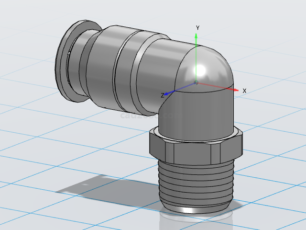This screenshot has height=230, width=306.
Task: Click the X axis label
Action: tap(244, 91)
